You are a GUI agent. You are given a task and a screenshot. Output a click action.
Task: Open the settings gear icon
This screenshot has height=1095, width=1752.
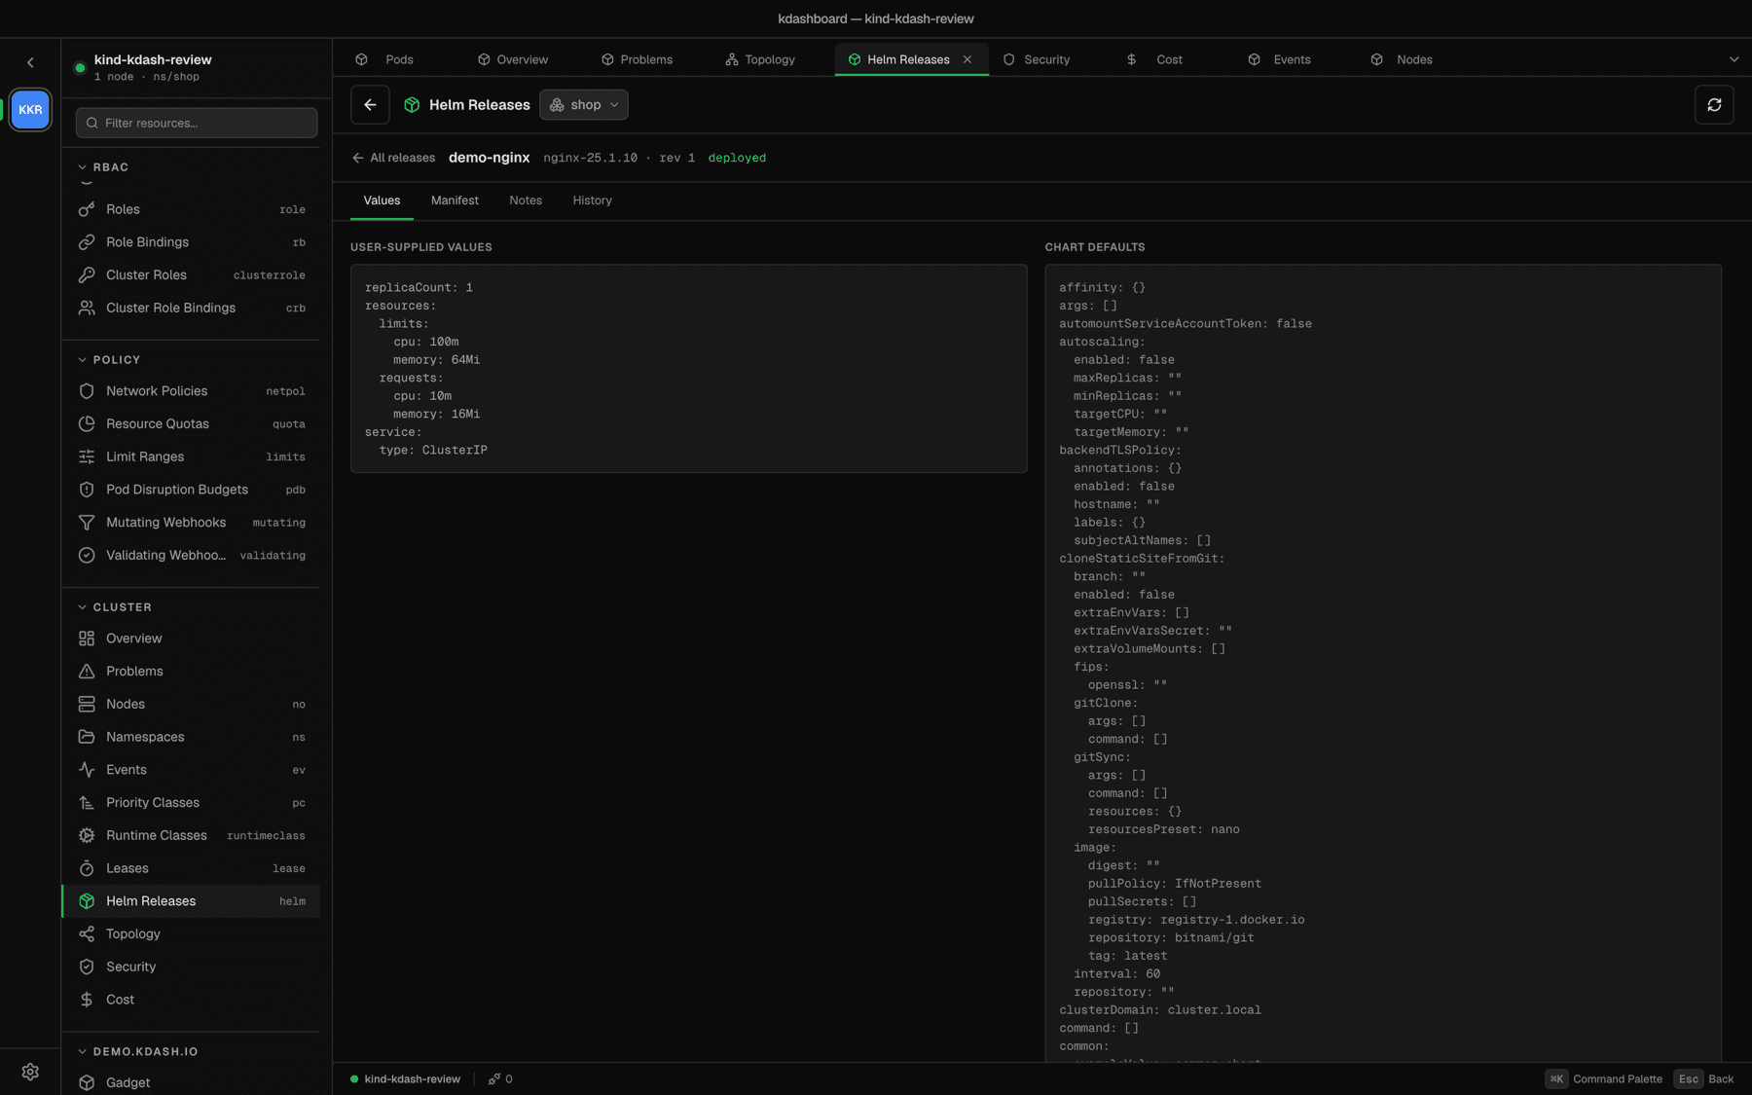[x=30, y=1072]
